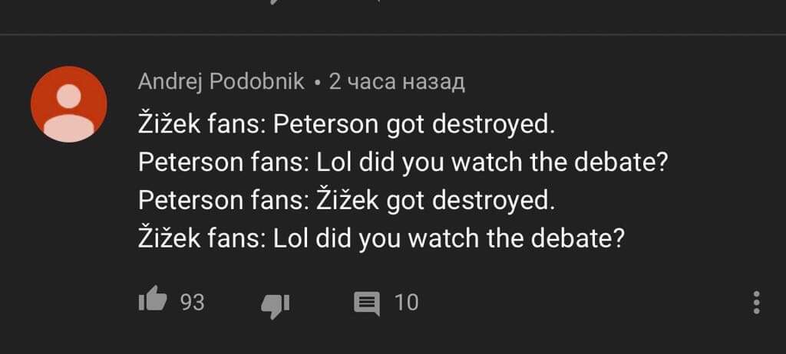Click the 10 replies count
This screenshot has width=786, height=354.
click(x=406, y=303)
